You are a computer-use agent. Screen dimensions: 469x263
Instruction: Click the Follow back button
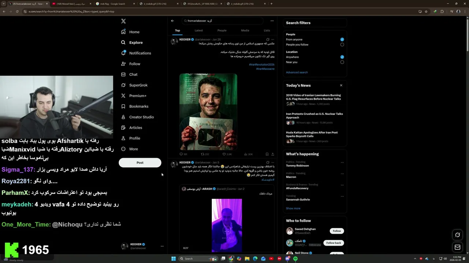coord(333,243)
